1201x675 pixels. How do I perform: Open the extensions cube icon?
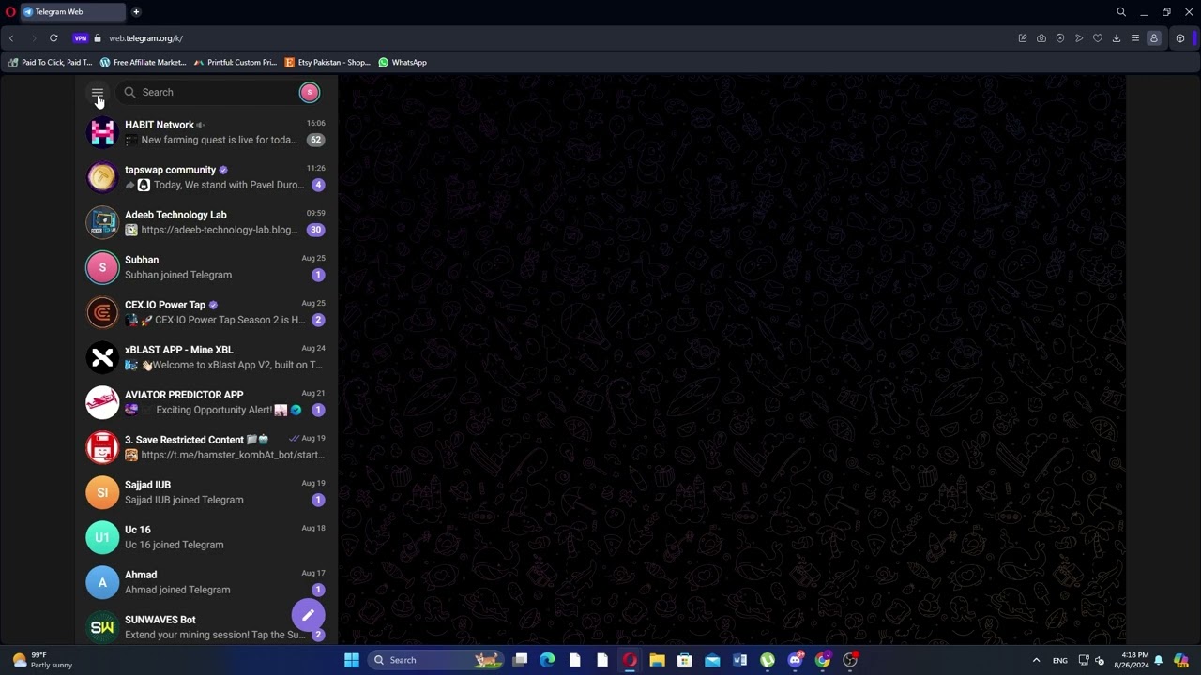click(1180, 38)
